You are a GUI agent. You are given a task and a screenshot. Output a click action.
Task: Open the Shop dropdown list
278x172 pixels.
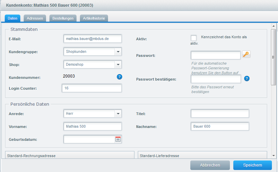pyautogui.click(x=118, y=64)
